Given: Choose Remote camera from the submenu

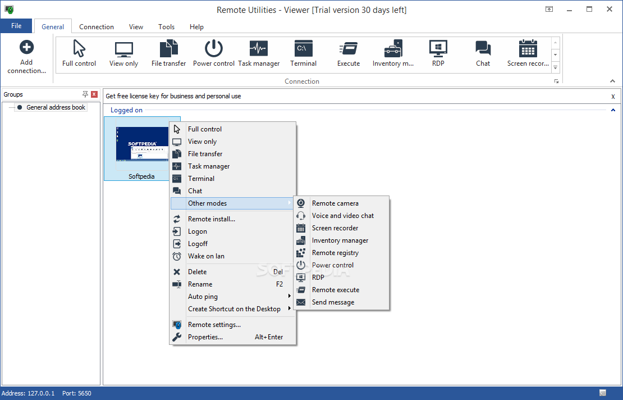Looking at the screenshot, I should pos(341,203).
